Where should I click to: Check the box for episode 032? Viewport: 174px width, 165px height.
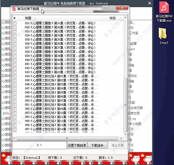[15, 27]
